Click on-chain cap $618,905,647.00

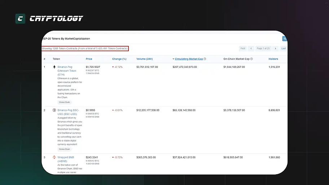233,157
